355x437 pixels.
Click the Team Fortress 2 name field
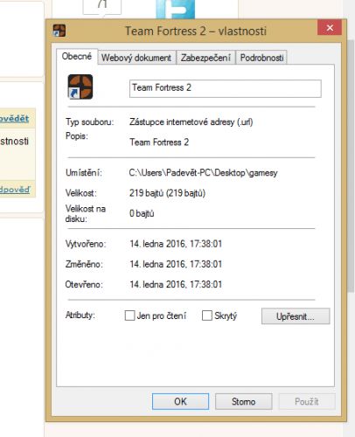click(226, 88)
